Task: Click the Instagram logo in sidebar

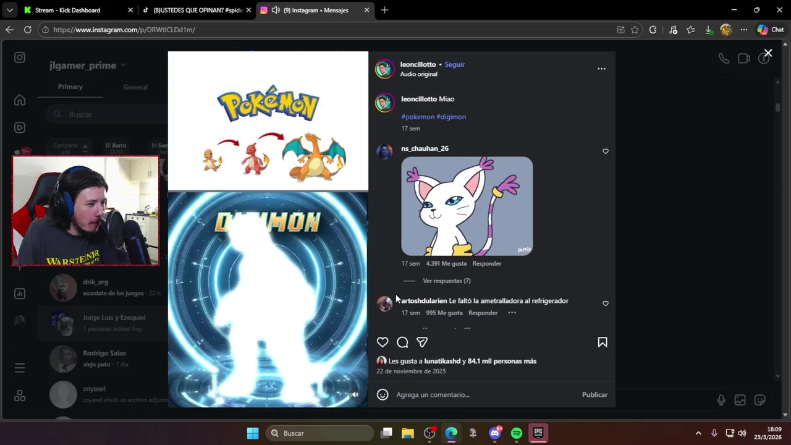Action: [20, 57]
